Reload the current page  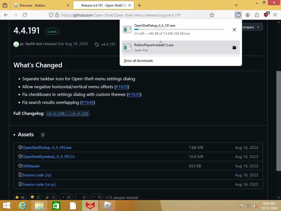[x=25, y=15]
